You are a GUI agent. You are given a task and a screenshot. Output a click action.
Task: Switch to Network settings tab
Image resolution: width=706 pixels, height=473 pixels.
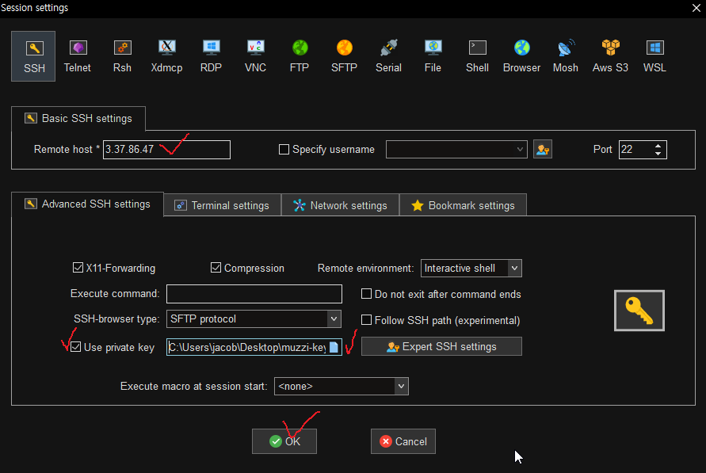(x=341, y=205)
